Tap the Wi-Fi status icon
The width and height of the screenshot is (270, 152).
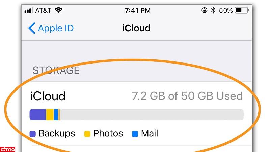[x=58, y=10]
